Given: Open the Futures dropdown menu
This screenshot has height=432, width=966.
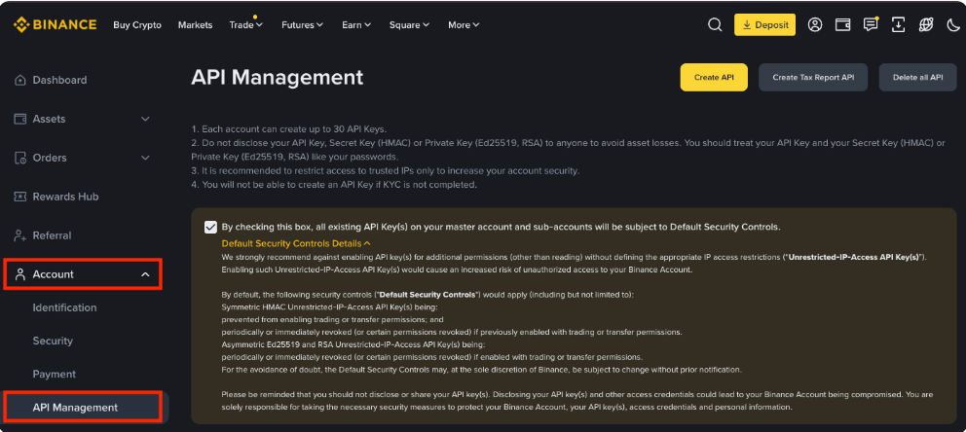Looking at the screenshot, I should (x=302, y=25).
